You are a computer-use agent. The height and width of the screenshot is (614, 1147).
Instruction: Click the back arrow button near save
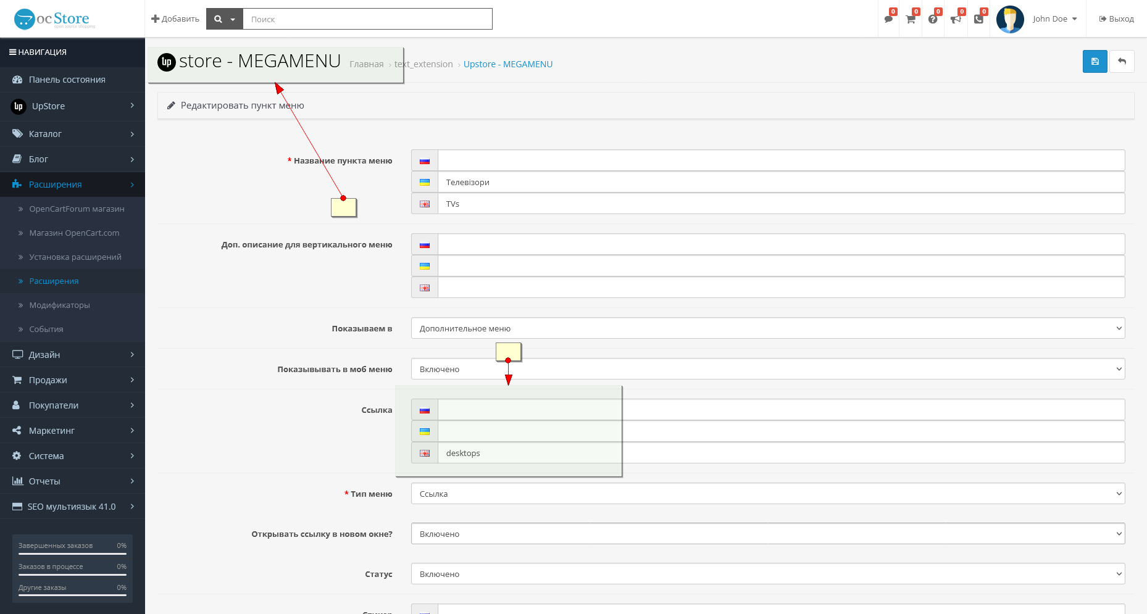(x=1122, y=62)
